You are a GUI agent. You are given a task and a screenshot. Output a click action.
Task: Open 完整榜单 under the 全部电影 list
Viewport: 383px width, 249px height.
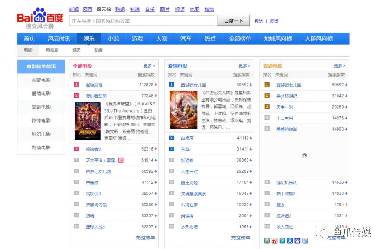(146, 238)
